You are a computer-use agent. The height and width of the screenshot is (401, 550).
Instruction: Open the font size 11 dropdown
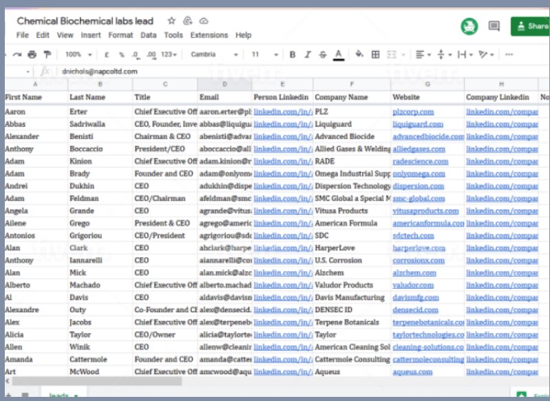point(265,54)
